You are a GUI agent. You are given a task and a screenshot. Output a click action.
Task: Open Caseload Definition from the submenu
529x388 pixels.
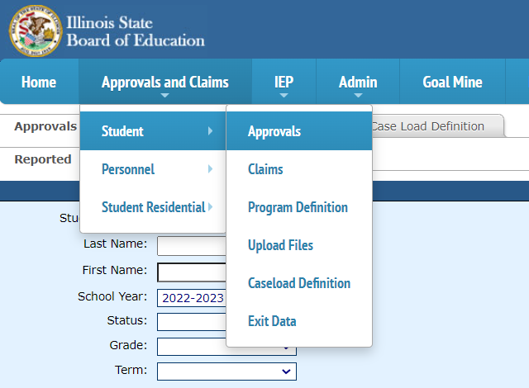(299, 283)
